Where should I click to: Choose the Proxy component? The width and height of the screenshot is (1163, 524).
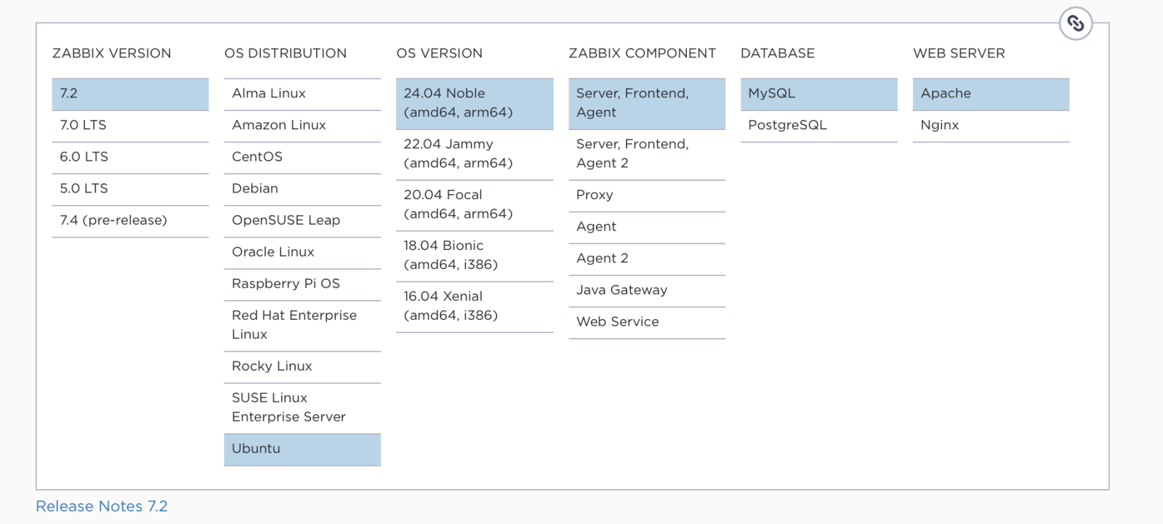click(x=647, y=196)
